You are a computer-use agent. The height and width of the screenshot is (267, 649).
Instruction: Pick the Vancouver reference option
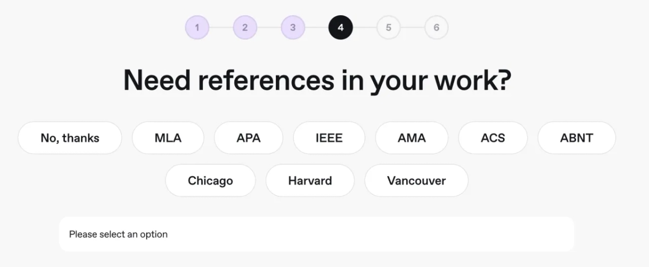(x=416, y=181)
